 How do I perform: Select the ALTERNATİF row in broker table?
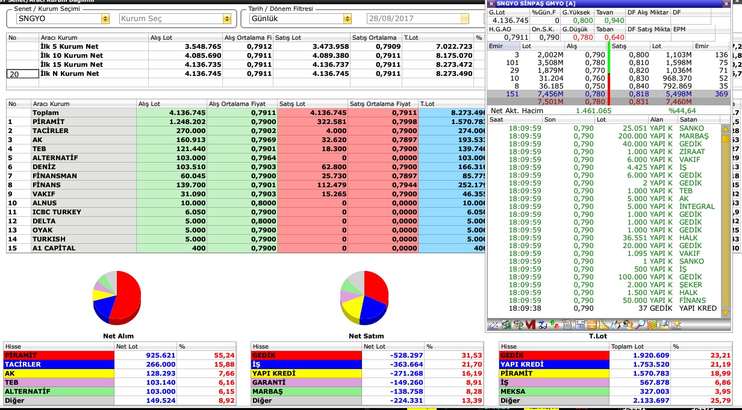(246, 158)
